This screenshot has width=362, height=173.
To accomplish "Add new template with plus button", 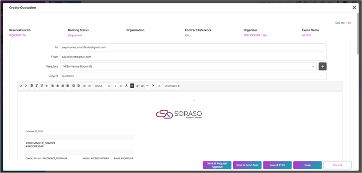I will (323, 67).
